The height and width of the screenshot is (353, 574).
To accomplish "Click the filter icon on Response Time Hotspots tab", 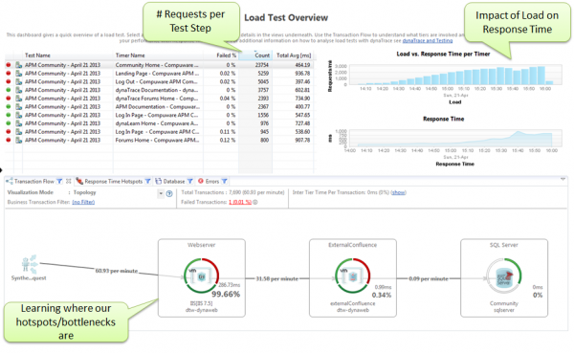I will [x=148, y=181].
